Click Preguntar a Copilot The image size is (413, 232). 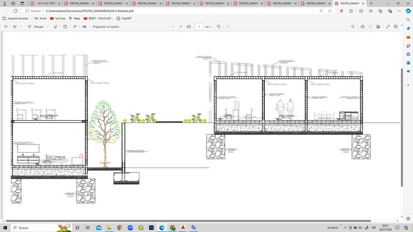[106, 27]
